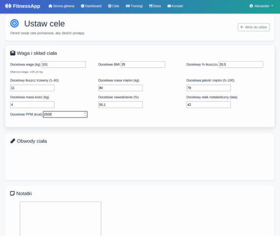Viewport: 280px width, 236px height.
Task: Click inside the Notatki text area
Action: point(60,219)
